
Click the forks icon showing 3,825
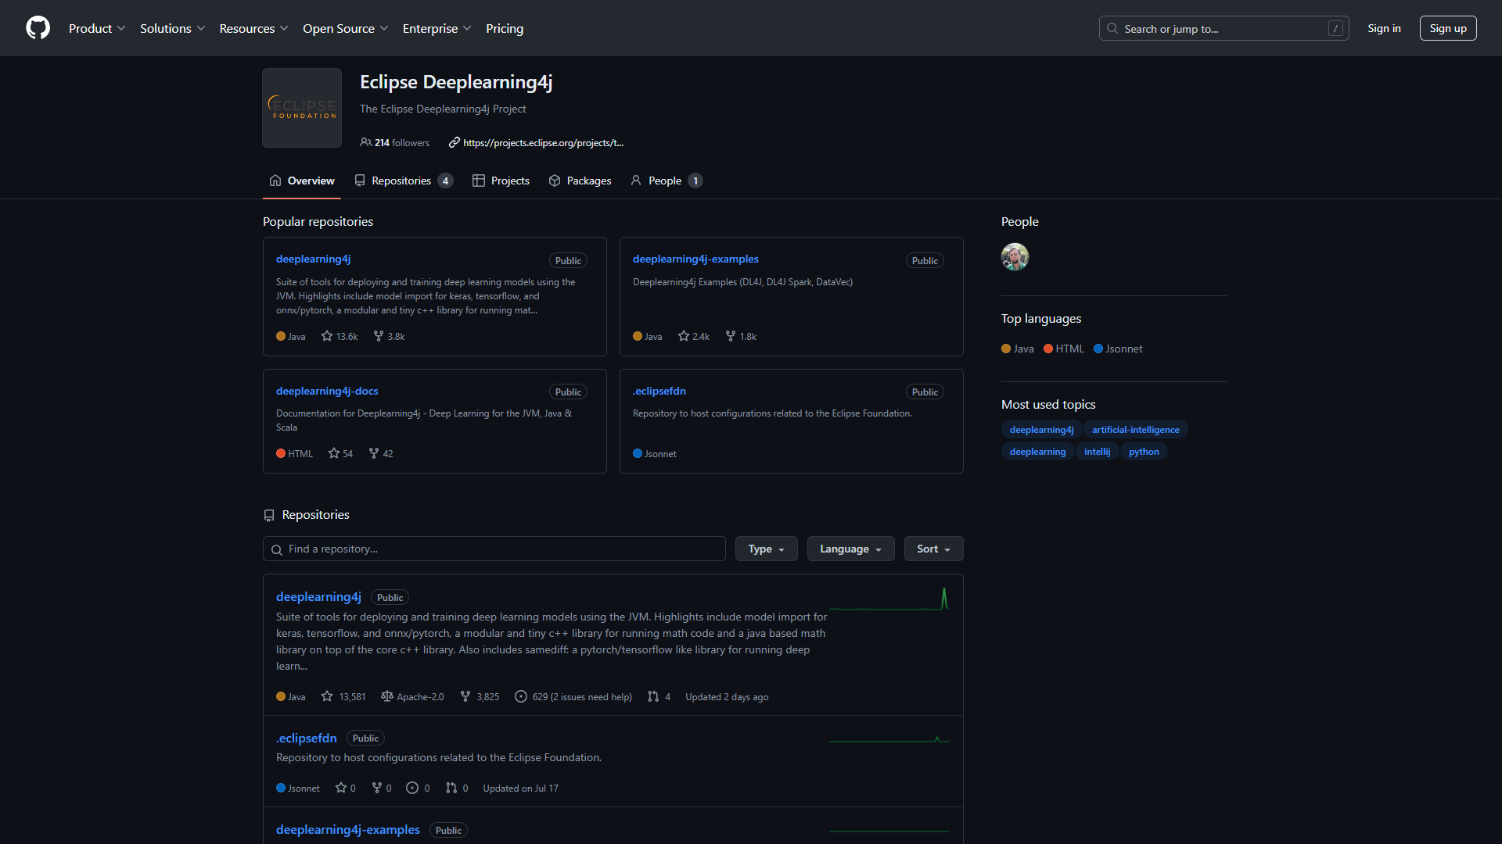tap(465, 696)
